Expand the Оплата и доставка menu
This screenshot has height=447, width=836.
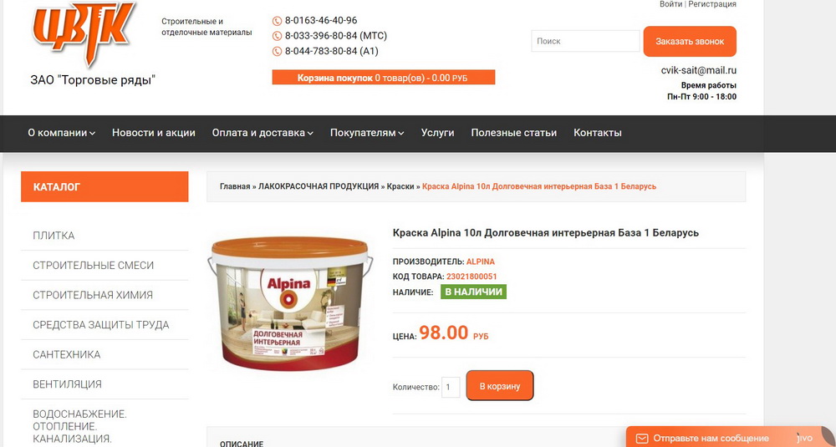pyautogui.click(x=263, y=133)
